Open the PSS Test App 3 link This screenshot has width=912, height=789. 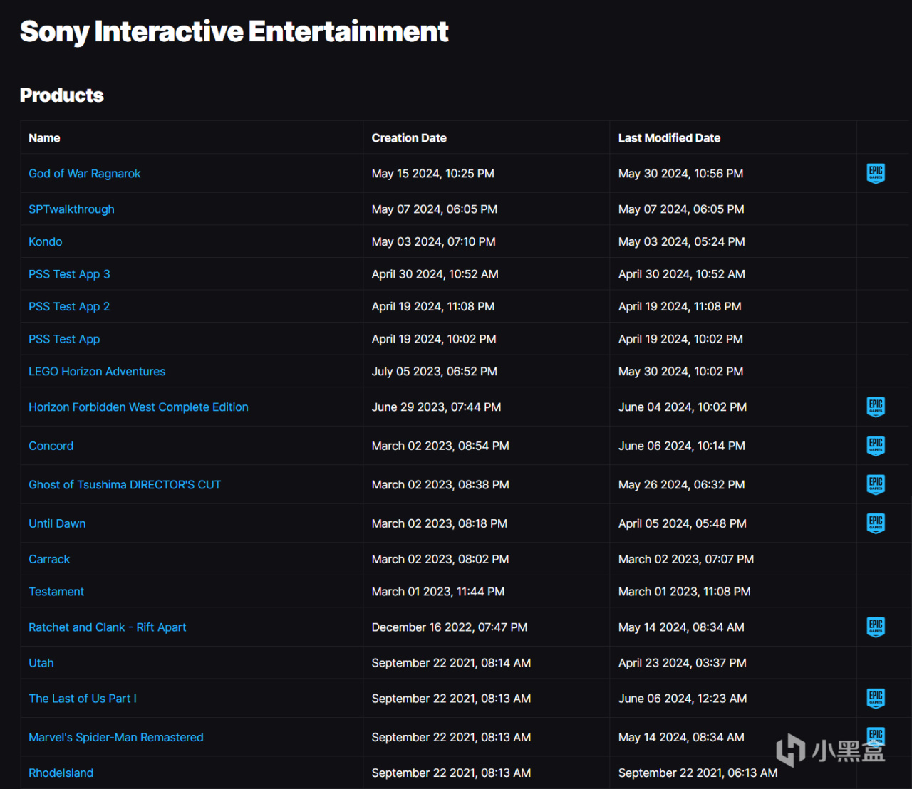point(69,274)
